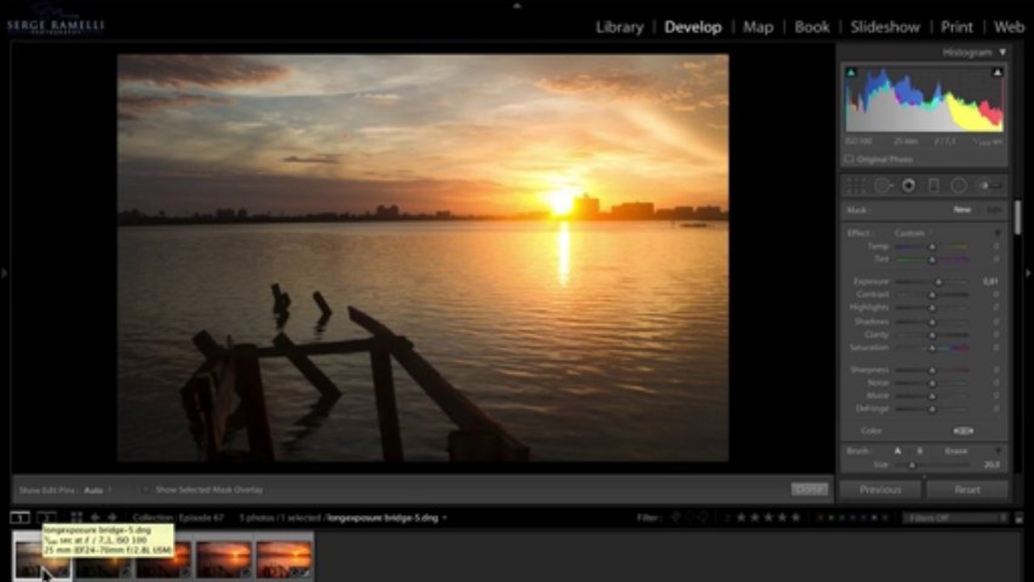The height and width of the screenshot is (582, 1034).
Task: Filter by rejected photos flag icon
Action: click(x=703, y=517)
